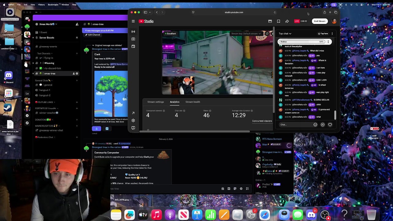Expand the Stream key: Default stream dropdown

[x=246, y=34]
